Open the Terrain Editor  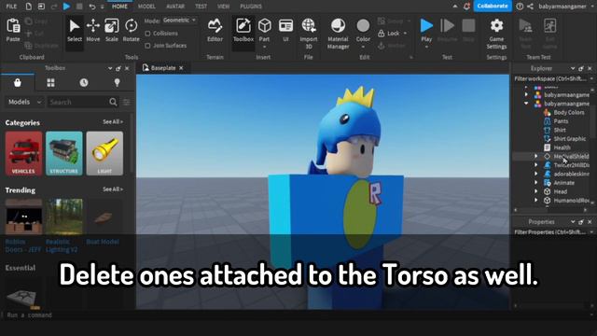click(215, 31)
